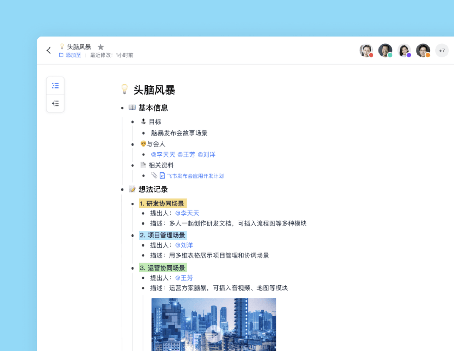Collapse the 想法记录 section bullet
The image size is (454, 351).
coord(122,190)
